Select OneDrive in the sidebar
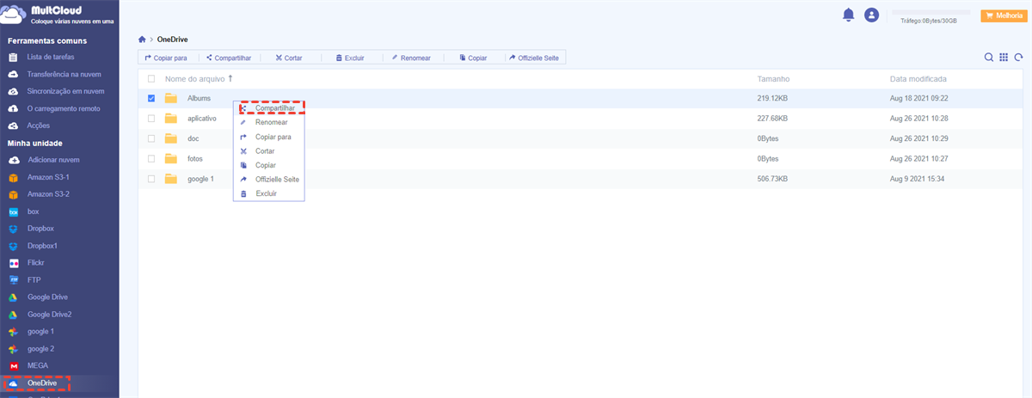The width and height of the screenshot is (1032, 398). (43, 383)
